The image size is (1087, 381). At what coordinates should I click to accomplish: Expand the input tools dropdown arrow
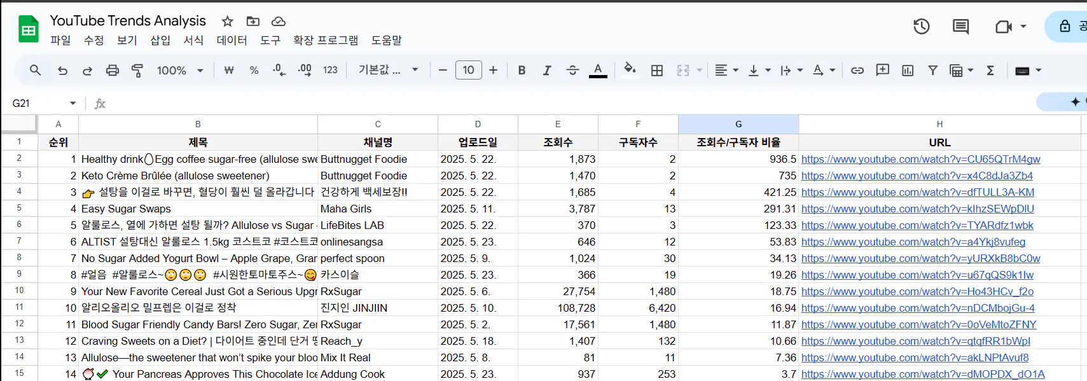tap(1039, 70)
